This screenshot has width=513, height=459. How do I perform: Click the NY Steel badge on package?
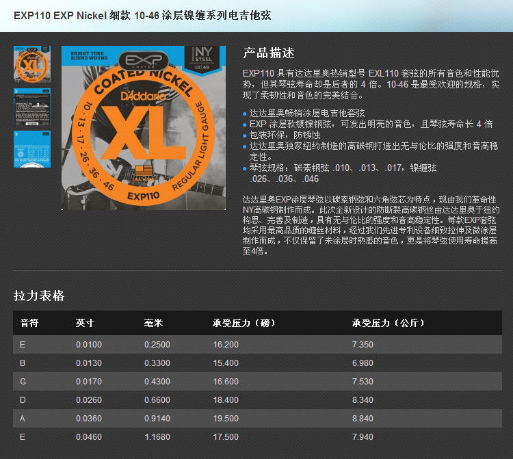(203, 58)
